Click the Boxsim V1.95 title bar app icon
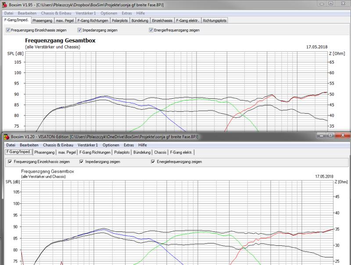 4,4
